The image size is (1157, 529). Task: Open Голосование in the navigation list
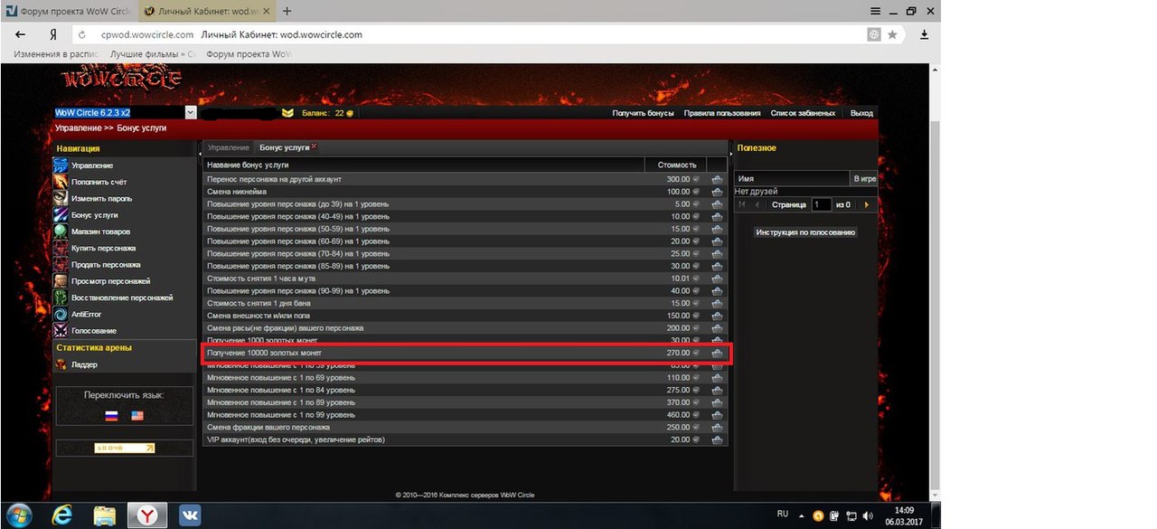[x=94, y=331]
